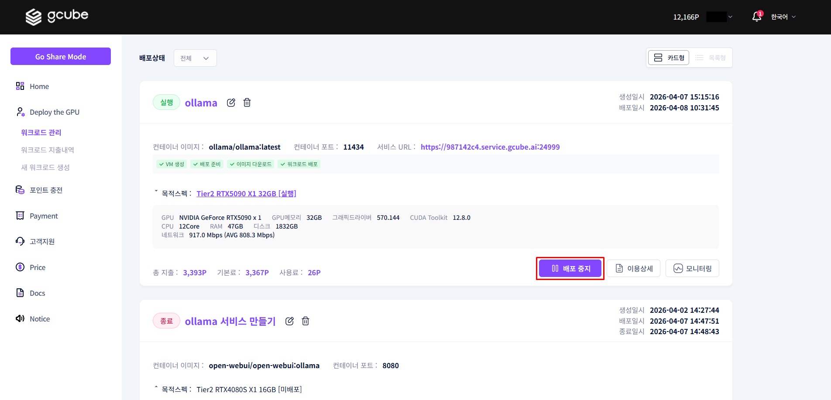Click the ollama/ollama:latest image name
831x400 pixels.
pos(244,147)
